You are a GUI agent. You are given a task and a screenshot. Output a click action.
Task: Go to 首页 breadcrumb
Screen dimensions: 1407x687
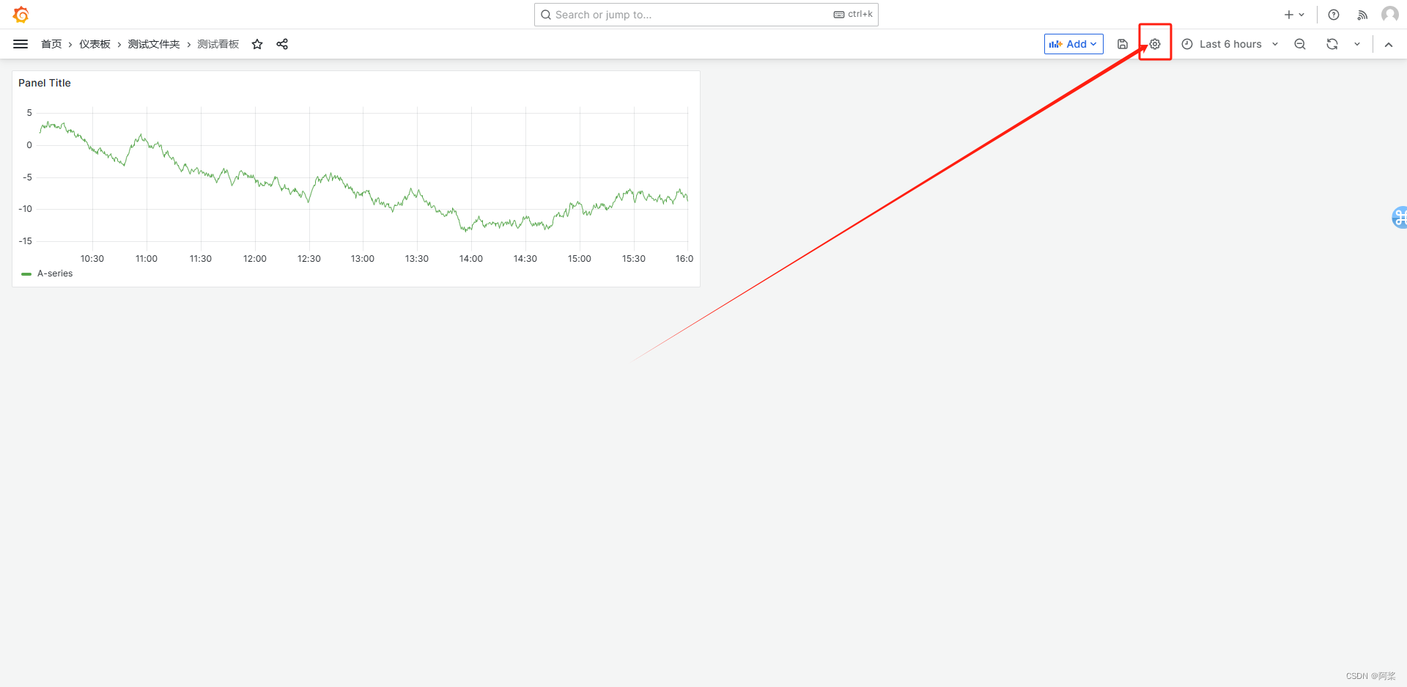51,44
